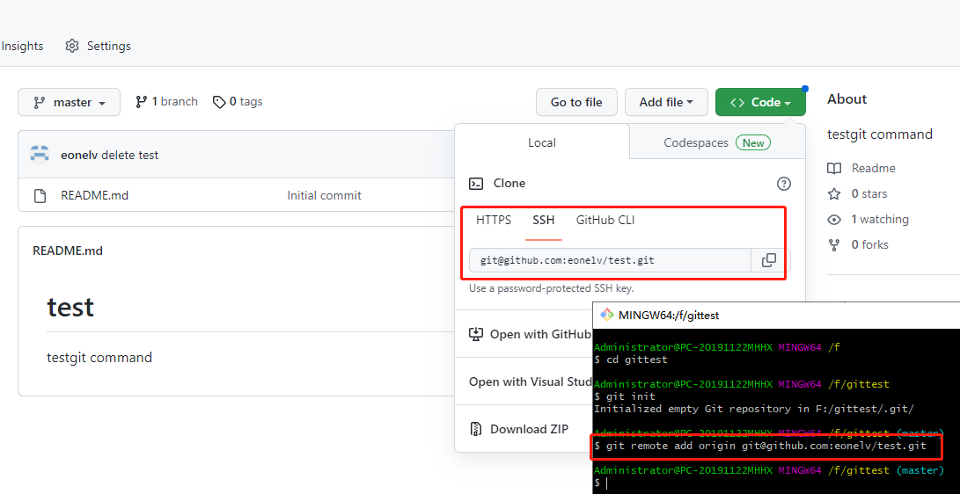Screen dimensions: 960x494
Task: Open the Insights tab
Action: tap(22, 46)
